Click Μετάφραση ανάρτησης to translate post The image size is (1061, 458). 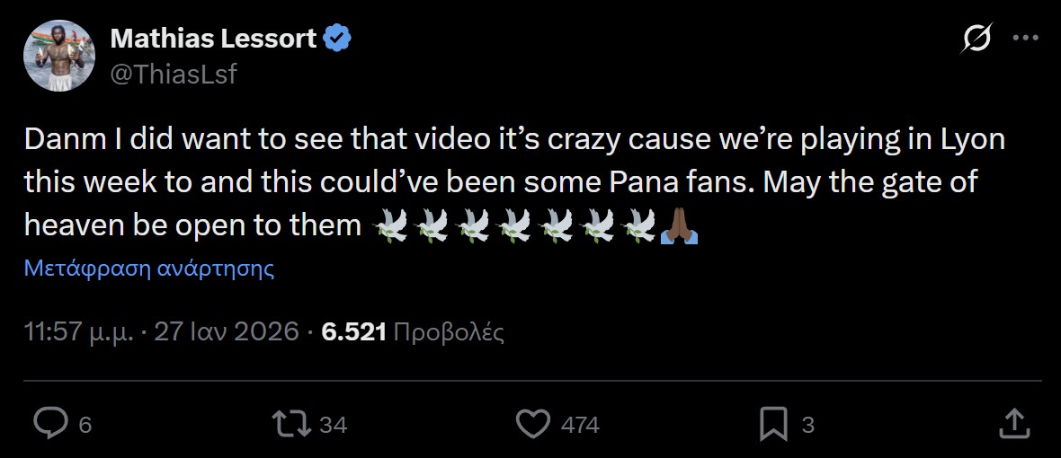[149, 269]
